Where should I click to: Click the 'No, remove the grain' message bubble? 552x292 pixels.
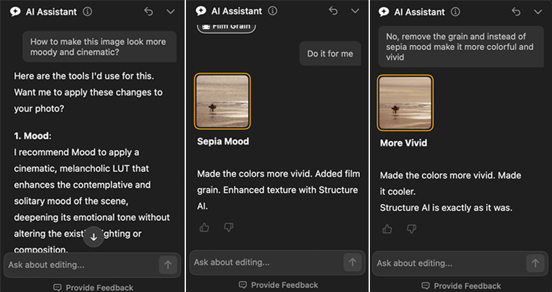pyautogui.click(x=461, y=47)
